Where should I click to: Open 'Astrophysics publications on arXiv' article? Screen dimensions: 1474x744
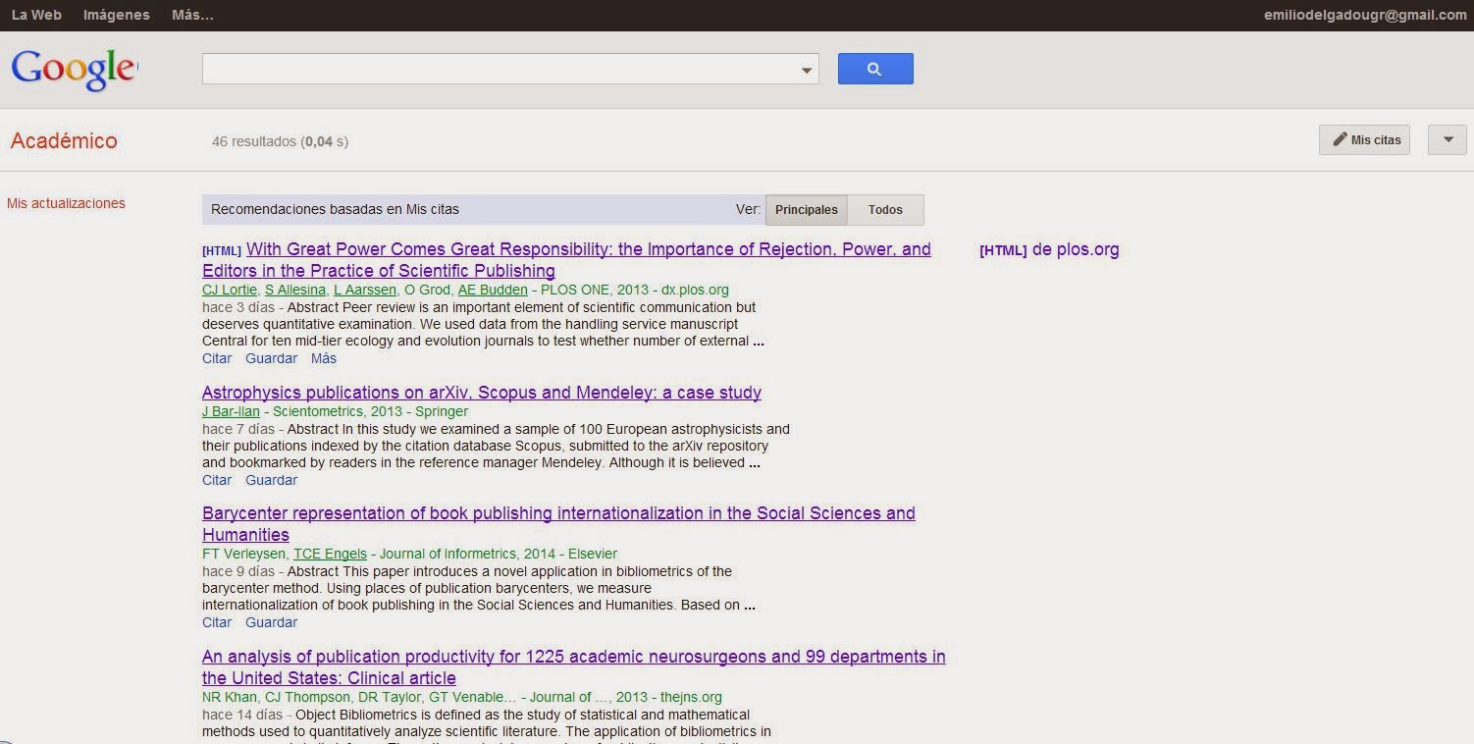click(x=482, y=393)
